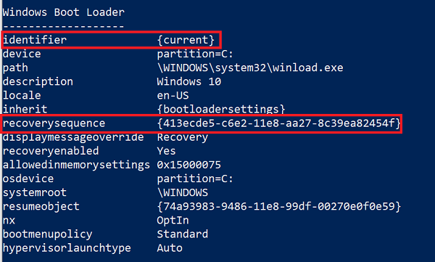This screenshot has height=262, width=435.
Task: Click the hypervisorlaunchtype value Auto
Action: pyautogui.click(x=170, y=248)
